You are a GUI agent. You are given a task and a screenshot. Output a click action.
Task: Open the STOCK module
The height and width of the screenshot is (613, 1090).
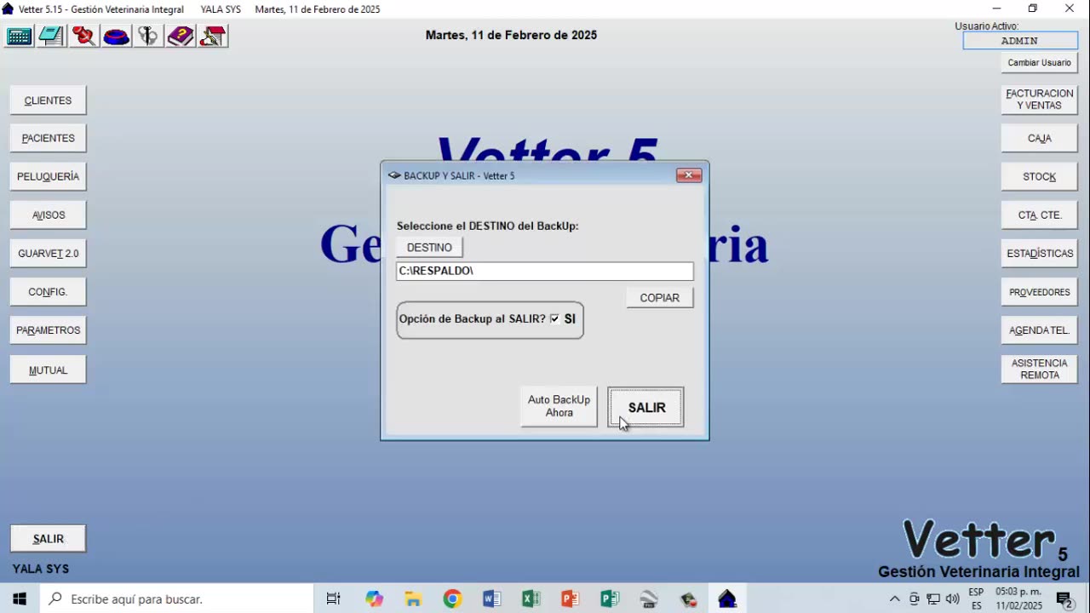(1040, 176)
